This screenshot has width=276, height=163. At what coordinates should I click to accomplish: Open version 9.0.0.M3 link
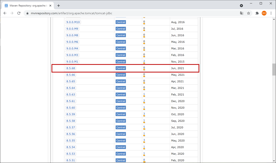pos(72,55)
